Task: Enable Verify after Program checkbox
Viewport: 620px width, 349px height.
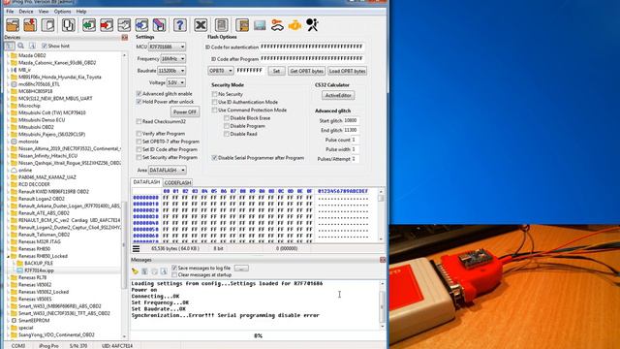Action: pos(139,134)
